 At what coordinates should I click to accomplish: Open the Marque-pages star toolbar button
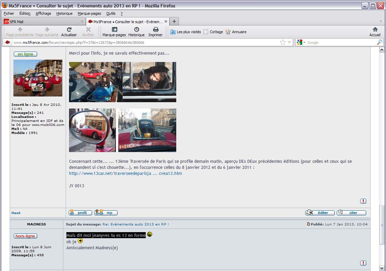114,32
